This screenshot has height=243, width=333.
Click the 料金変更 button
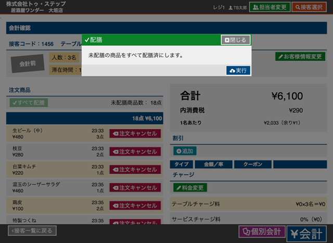190,187
